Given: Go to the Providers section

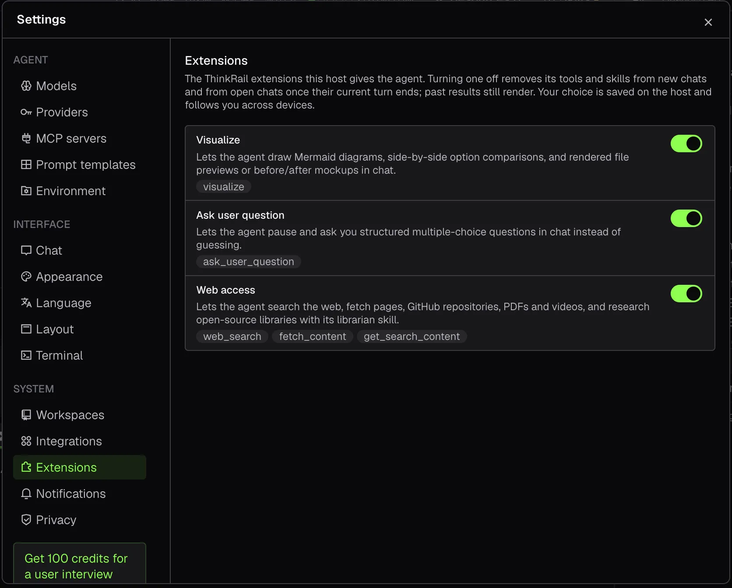Looking at the screenshot, I should click(x=80, y=112).
